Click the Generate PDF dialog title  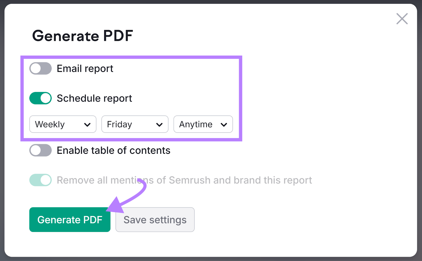point(82,36)
